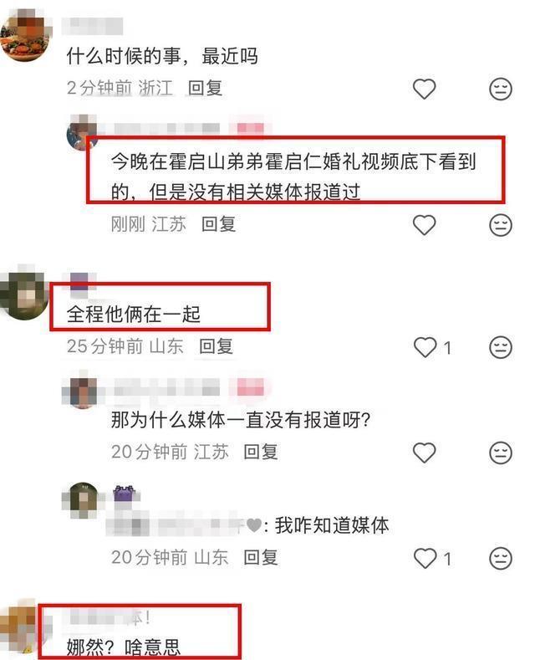Image resolution: width=535 pixels, height=660 pixels.
Task: Like the comment '全程他俩在一起'
Action: [425, 347]
